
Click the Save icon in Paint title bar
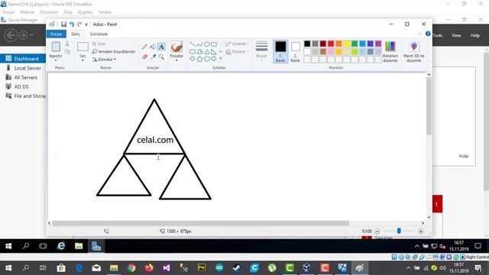pyautogui.click(x=63, y=24)
